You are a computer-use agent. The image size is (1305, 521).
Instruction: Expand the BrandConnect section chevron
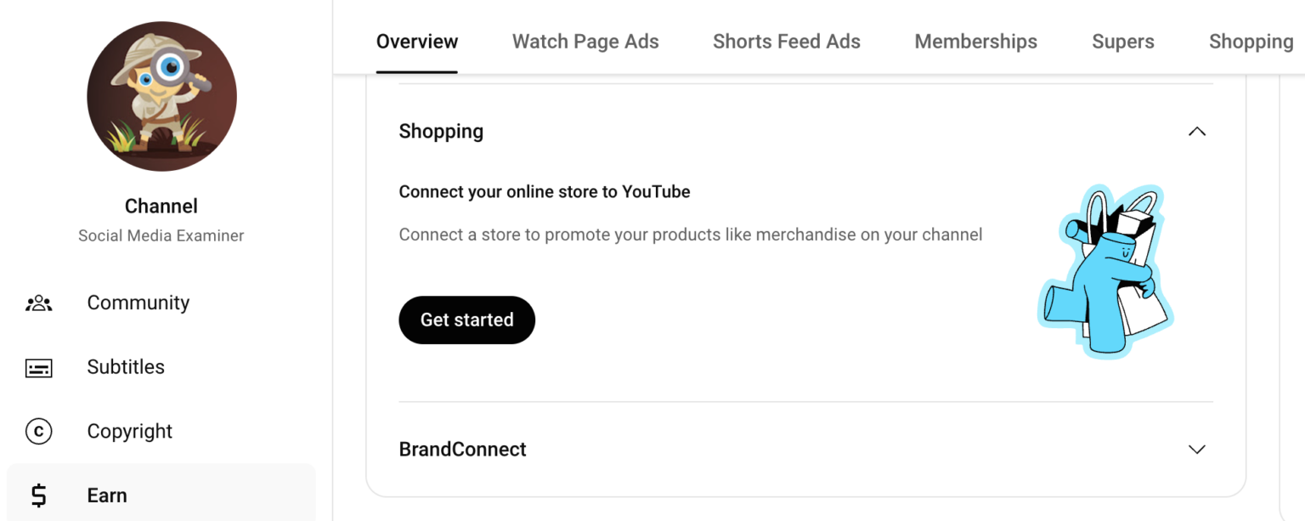click(1197, 450)
